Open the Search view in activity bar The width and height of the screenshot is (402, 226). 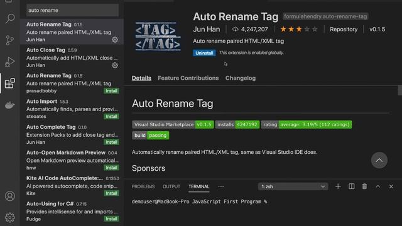click(10, 18)
